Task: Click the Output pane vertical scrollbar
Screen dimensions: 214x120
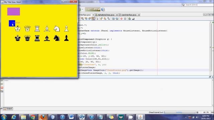Action: (x=213, y=93)
